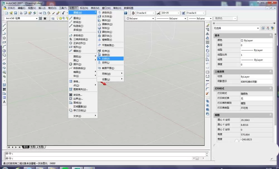The width and height of the screenshot is (279, 169).
Task: Switch to the 布局1 layout tab
Action: click(33, 147)
